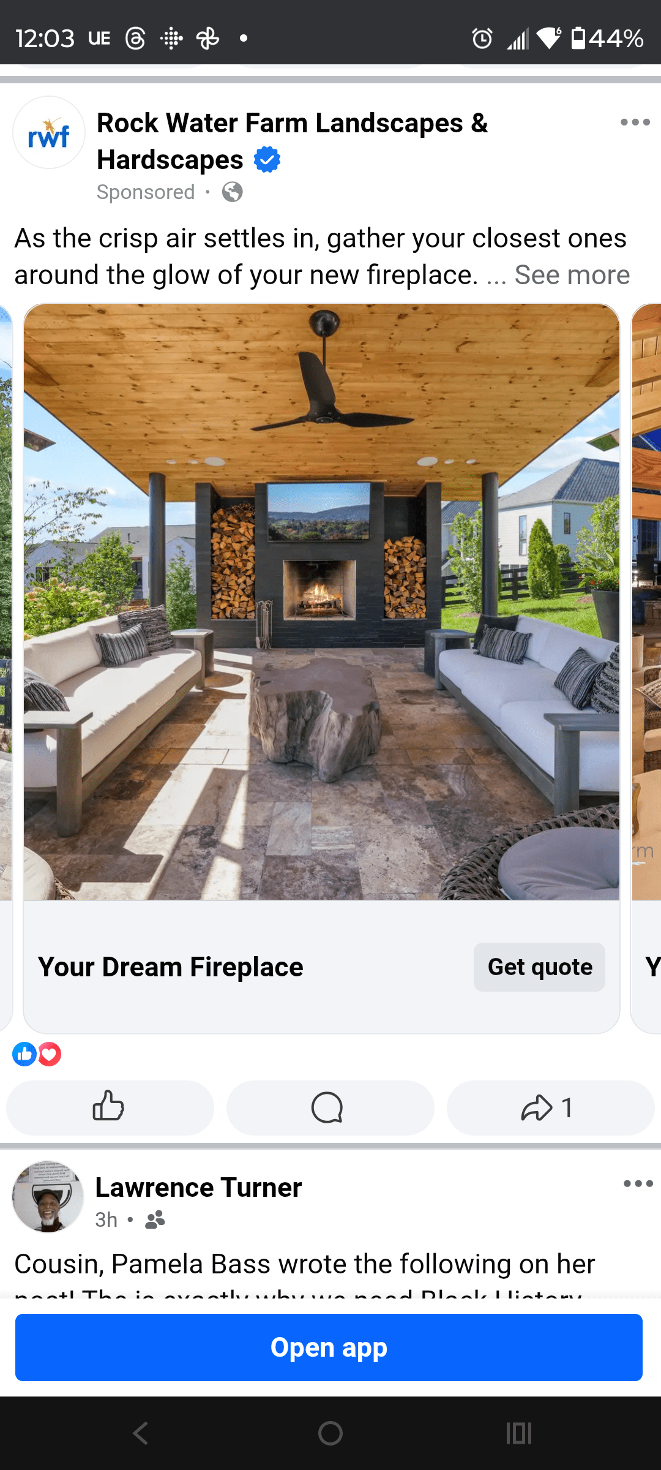The width and height of the screenshot is (661, 1470).
Task: Tap the friends audience icon
Action: coord(155,1219)
